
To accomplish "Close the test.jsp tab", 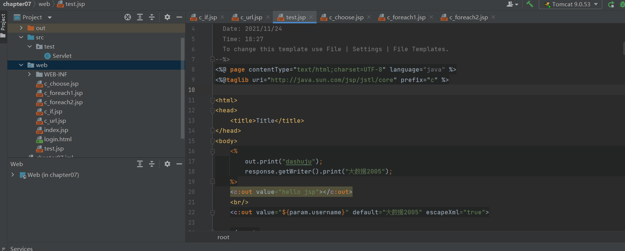I will pos(311,17).
